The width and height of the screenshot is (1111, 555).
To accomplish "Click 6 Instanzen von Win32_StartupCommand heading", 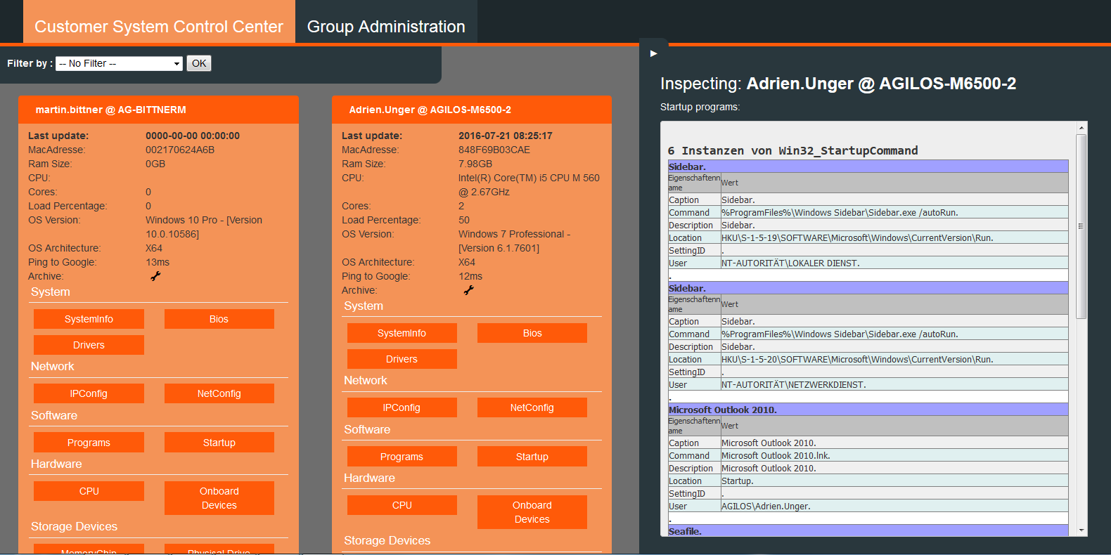I will coord(793,150).
